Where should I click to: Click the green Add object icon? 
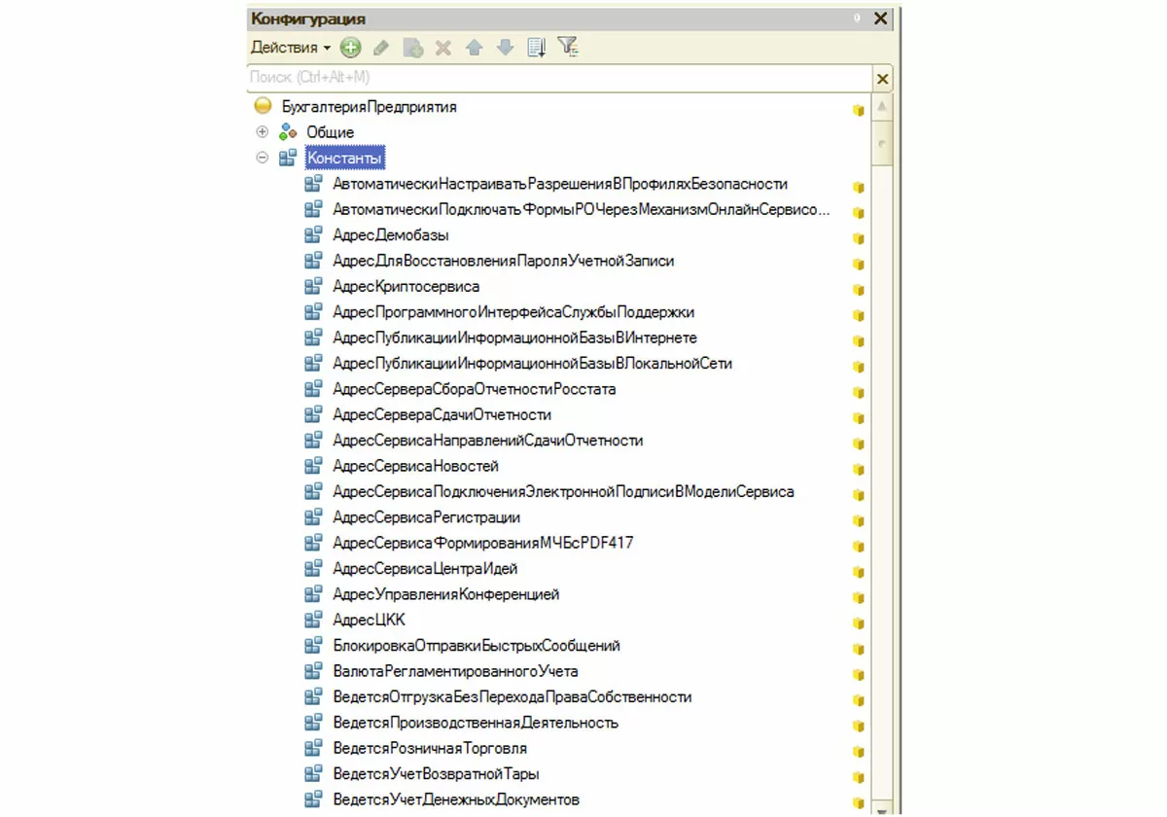350,47
